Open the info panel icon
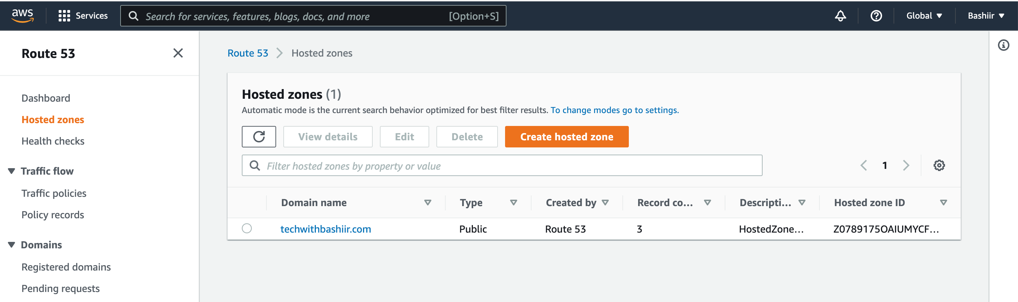Viewport: 1018px width, 302px height. click(x=1003, y=45)
